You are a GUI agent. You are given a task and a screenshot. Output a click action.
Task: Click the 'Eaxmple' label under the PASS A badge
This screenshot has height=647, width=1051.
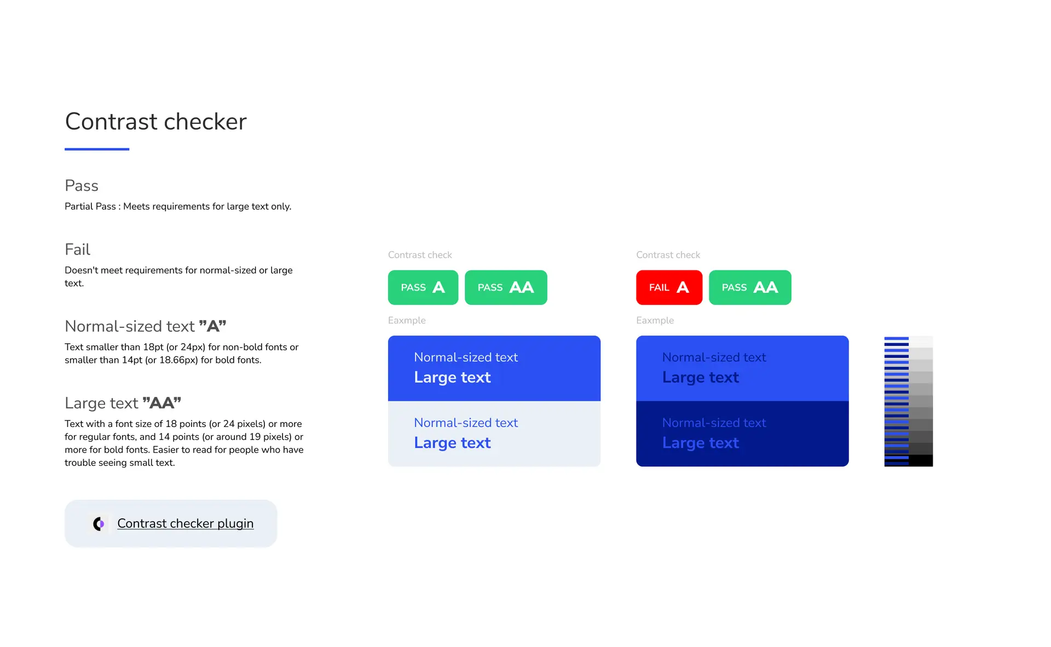(x=407, y=320)
